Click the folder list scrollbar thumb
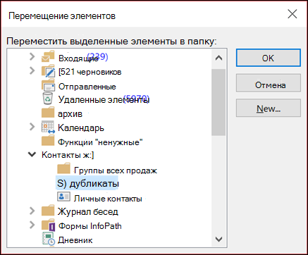The image size is (308, 255). click(218, 102)
